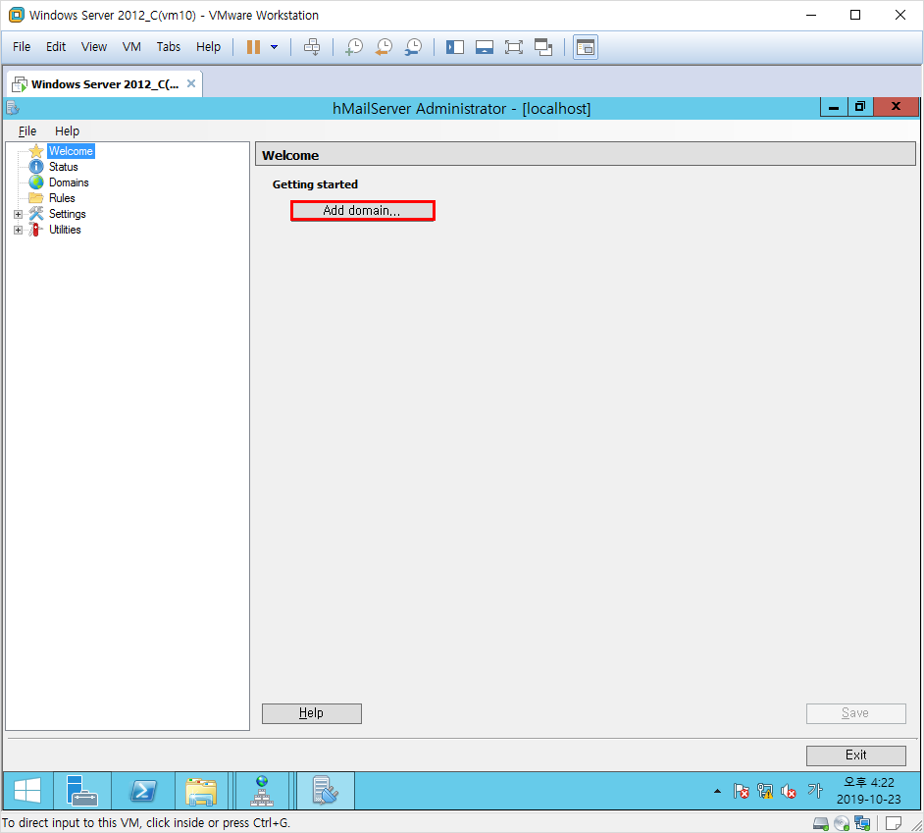Send Ctrl+Alt+Del to VM
Viewport: 924px width, 833px height.
pyautogui.click(x=312, y=47)
